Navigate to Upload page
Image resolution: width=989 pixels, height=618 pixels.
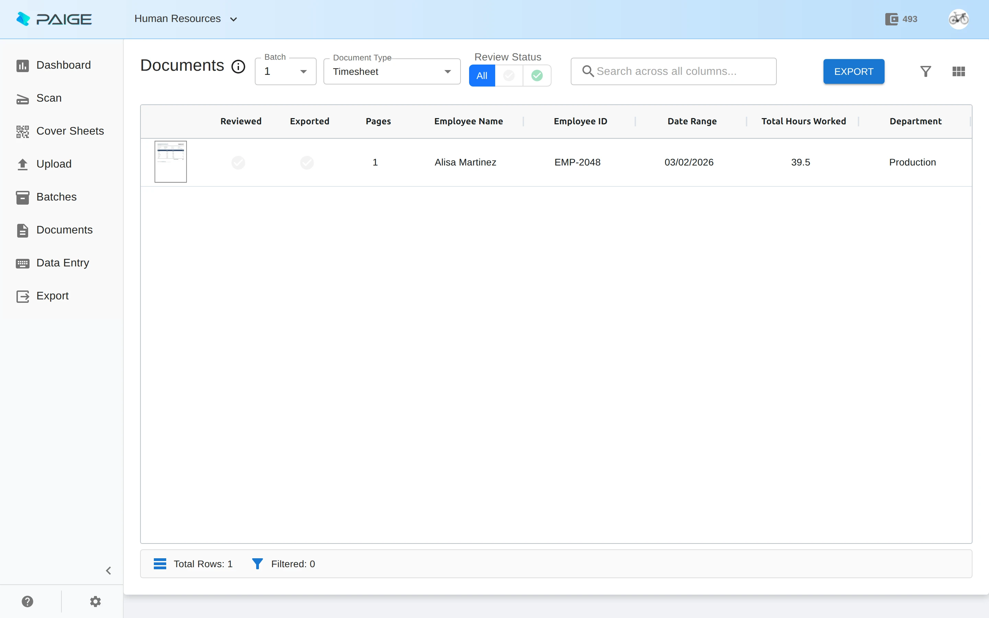pos(61,164)
